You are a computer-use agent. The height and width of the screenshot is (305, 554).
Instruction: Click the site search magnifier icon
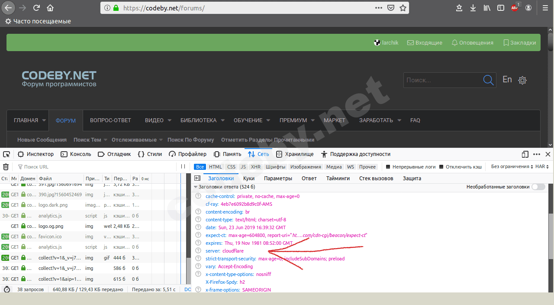[488, 80]
